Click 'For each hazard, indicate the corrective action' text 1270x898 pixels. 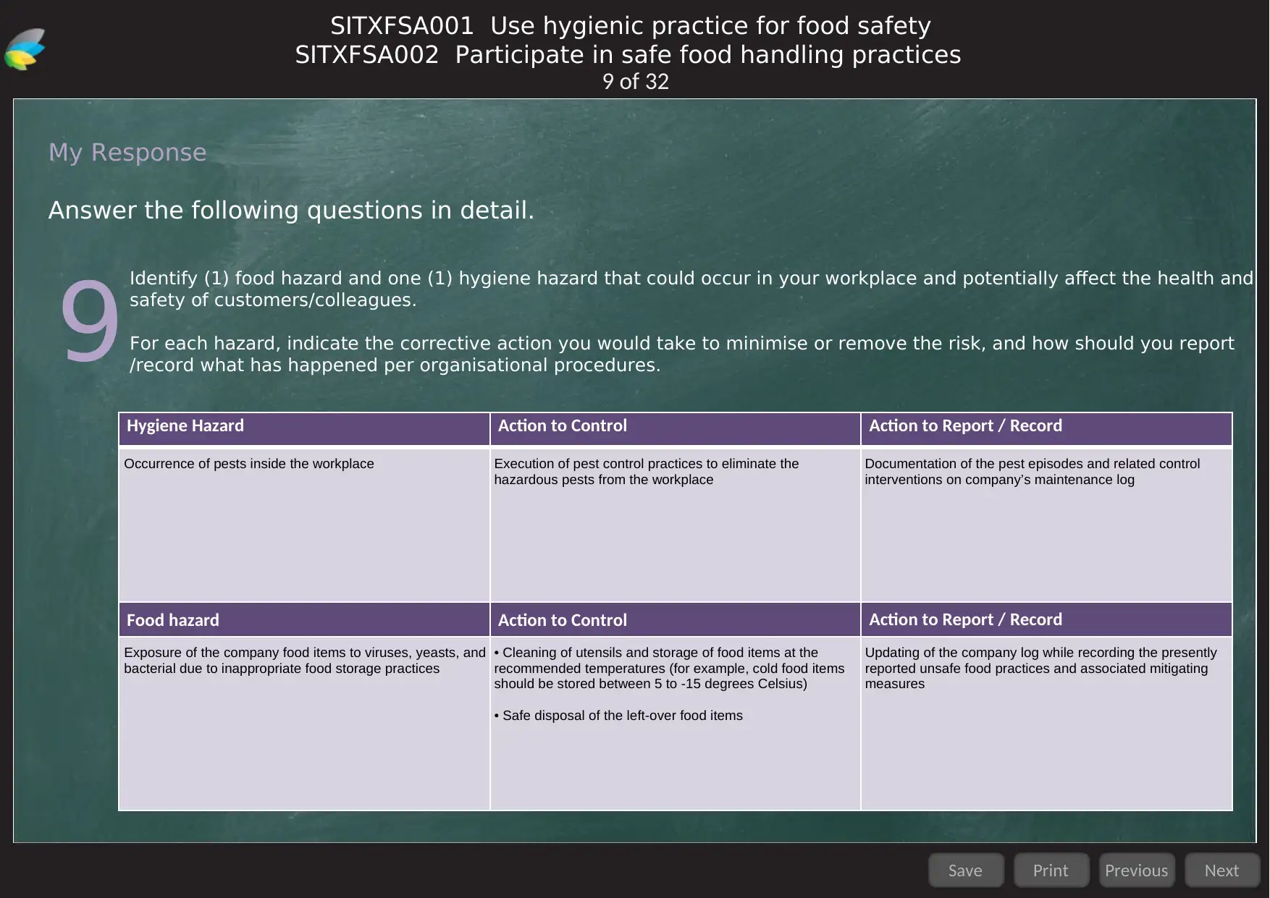(681, 354)
